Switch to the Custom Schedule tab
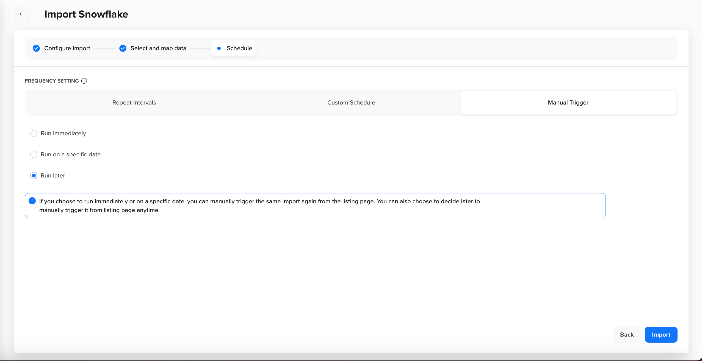 tap(351, 103)
